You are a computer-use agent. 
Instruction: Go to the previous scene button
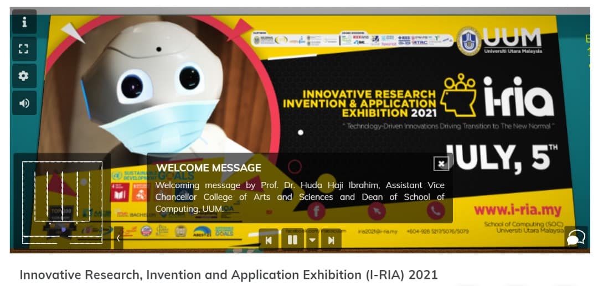tap(269, 240)
